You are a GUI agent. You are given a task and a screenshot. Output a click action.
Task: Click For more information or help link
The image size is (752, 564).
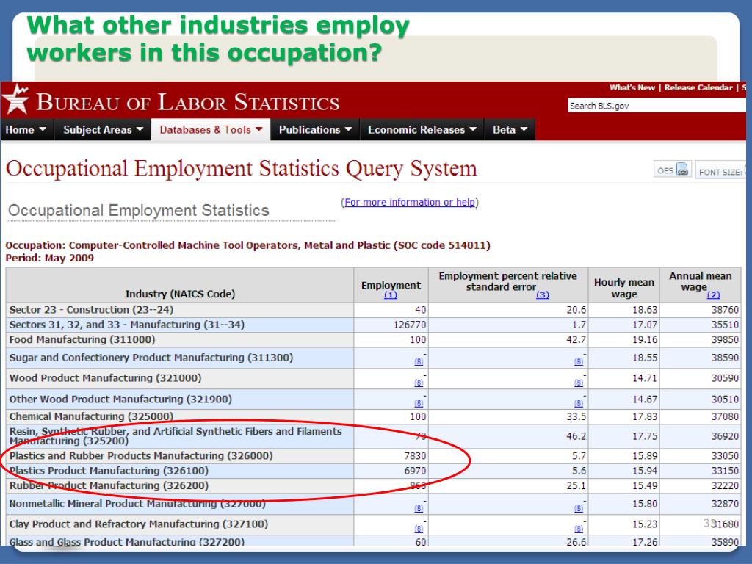tap(410, 203)
